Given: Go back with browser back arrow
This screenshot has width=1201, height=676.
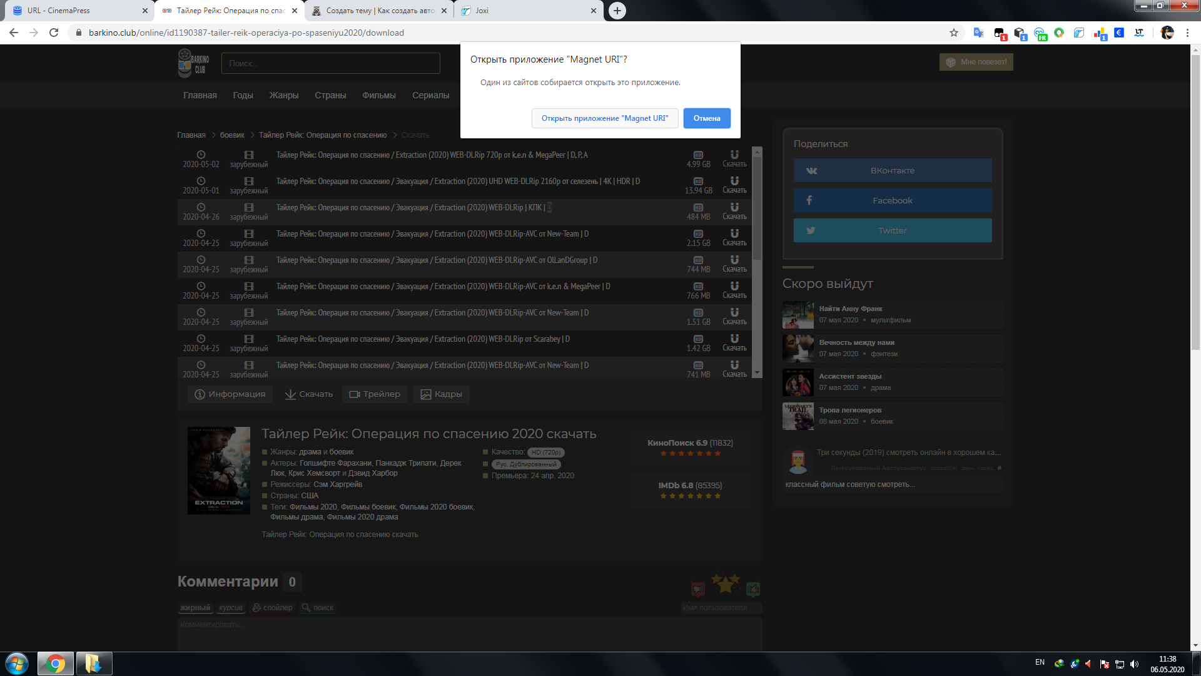Looking at the screenshot, I should [x=14, y=33].
